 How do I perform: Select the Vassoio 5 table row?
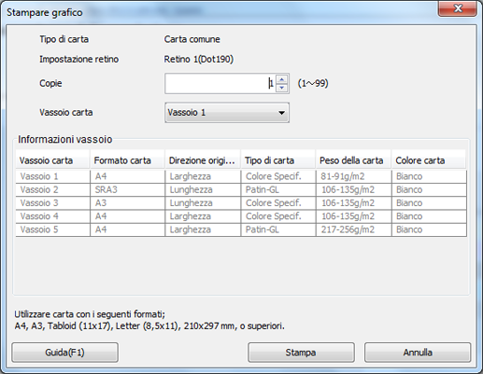pos(241,229)
